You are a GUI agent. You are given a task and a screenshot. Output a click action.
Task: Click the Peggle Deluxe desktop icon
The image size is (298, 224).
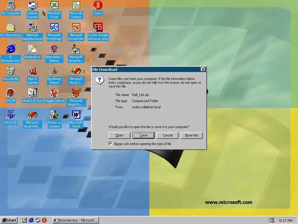(x=54, y=96)
